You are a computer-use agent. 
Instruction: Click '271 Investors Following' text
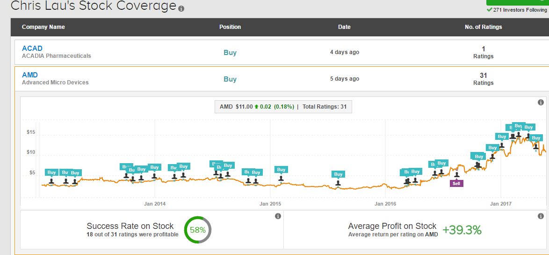pyautogui.click(x=520, y=10)
